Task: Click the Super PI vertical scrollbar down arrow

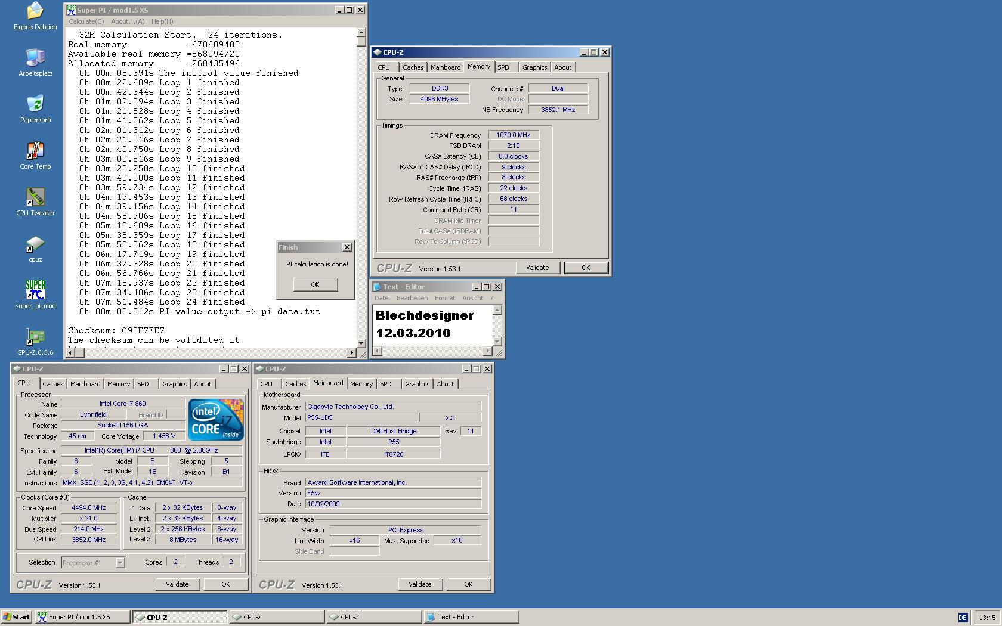Action: pyautogui.click(x=361, y=343)
